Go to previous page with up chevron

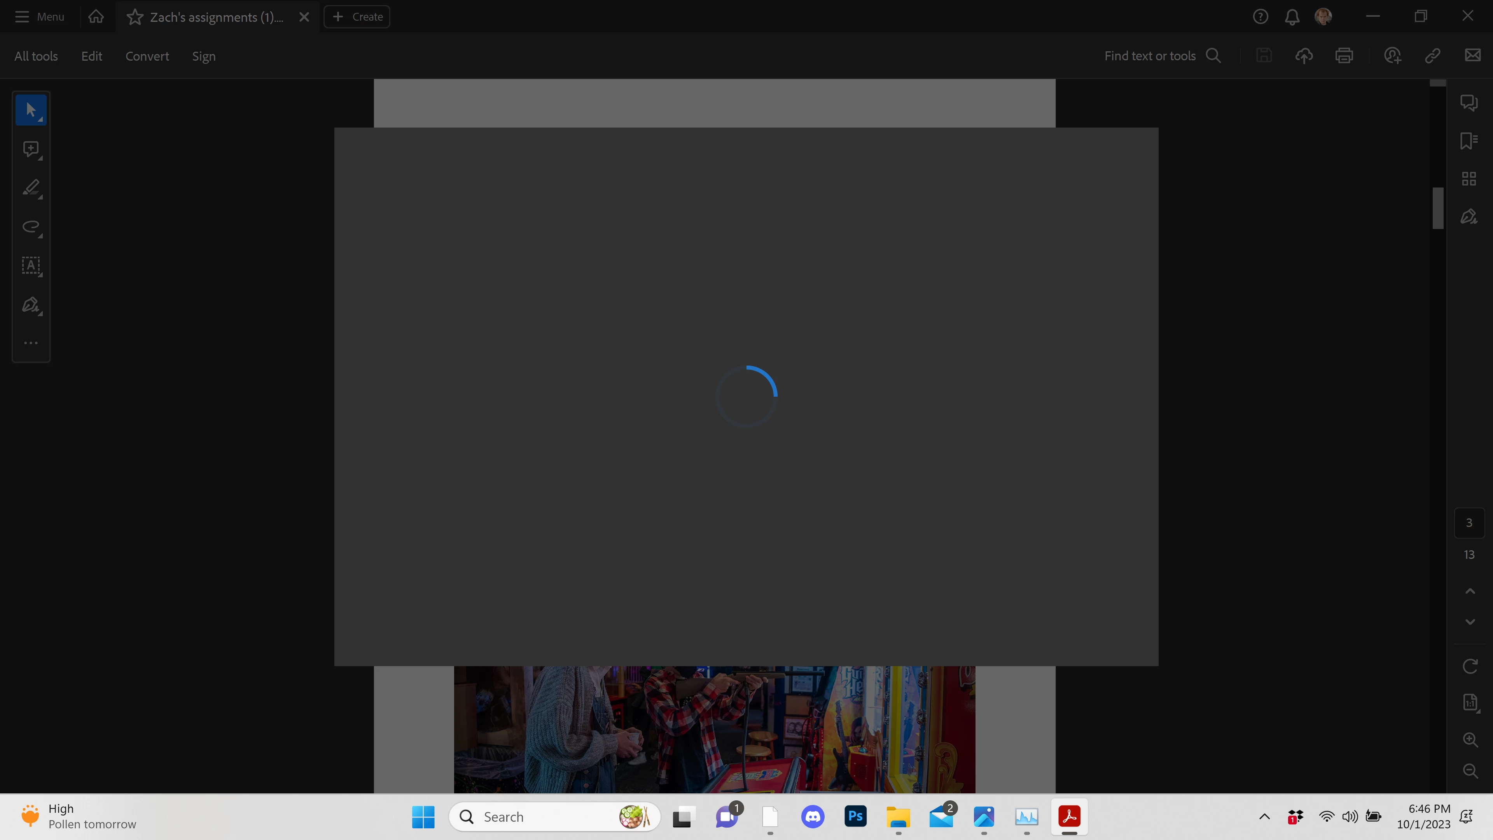point(1470,591)
